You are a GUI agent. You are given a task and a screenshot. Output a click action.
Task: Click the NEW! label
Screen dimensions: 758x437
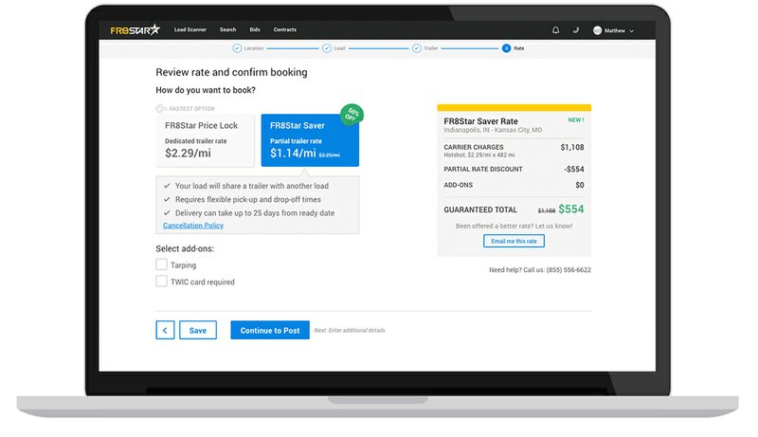[576, 119]
